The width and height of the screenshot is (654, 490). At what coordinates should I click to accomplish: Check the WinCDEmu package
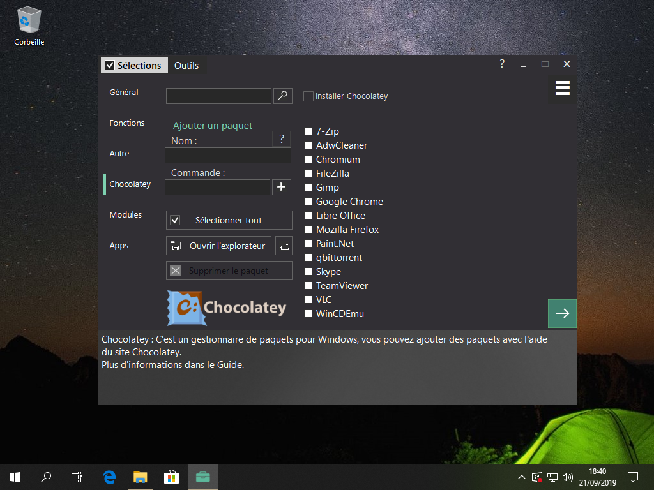pyautogui.click(x=308, y=314)
